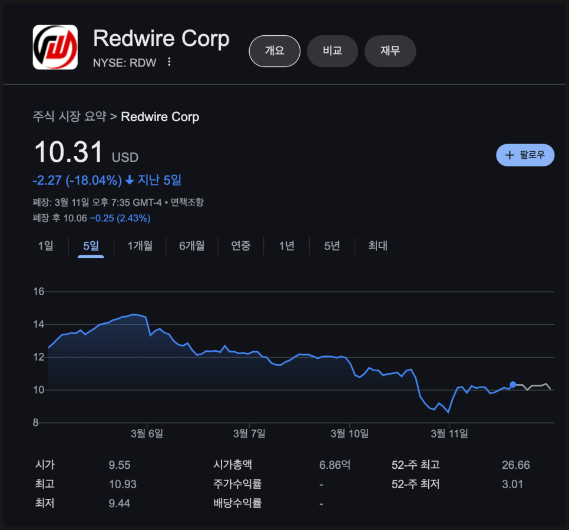The height and width of the screenshot is (530, 569).
Task: Switch to the 비교 compare tab
Action: tap(332, 51)
